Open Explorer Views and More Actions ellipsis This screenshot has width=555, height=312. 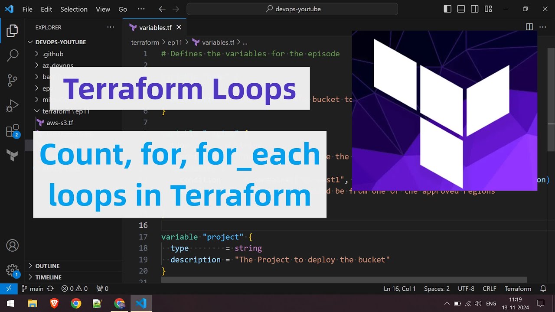click(111, 27)
